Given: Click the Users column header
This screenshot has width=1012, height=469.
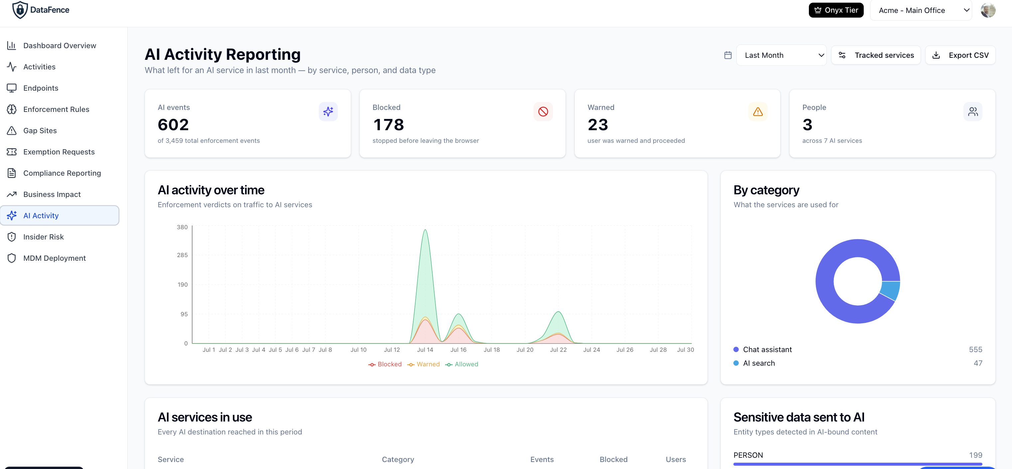Looking at the screenshot, I should pos(676,459).
